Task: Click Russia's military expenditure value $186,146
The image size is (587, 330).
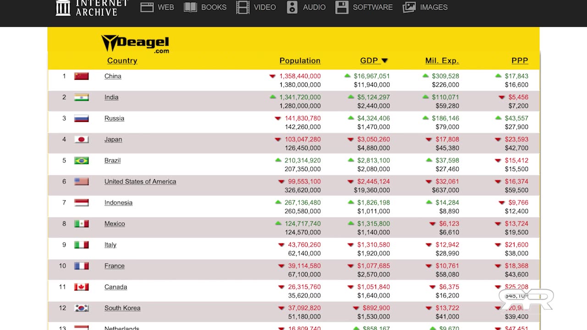Action: tap(445, 118)
